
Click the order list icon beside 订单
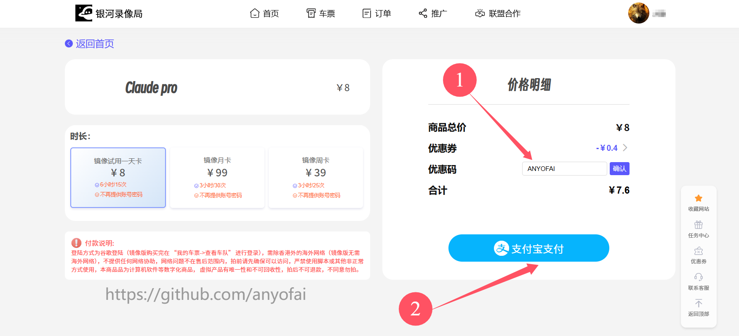click(x=367, y=13)
